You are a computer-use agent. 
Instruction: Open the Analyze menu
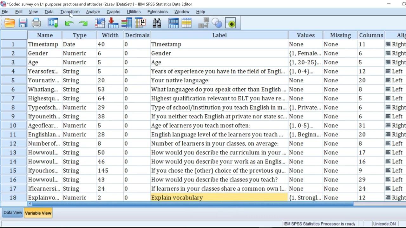click(93, 12)
